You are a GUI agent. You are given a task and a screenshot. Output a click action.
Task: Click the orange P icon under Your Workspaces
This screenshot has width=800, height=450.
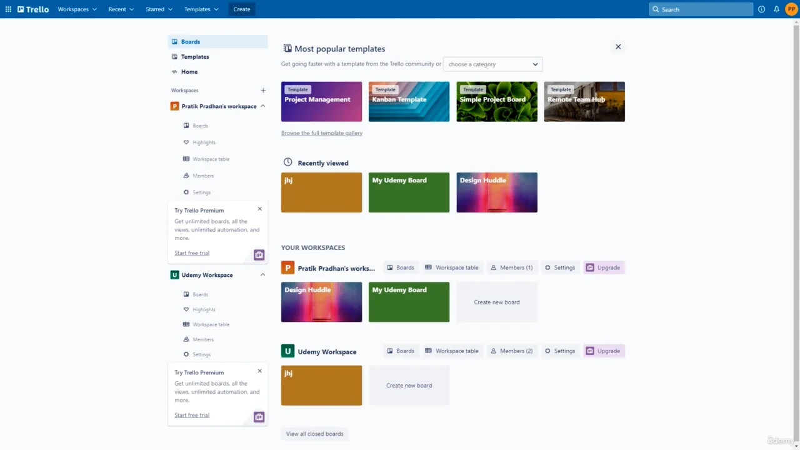(287, 267)
